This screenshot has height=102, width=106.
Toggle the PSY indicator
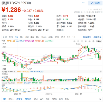coord(67,99)
